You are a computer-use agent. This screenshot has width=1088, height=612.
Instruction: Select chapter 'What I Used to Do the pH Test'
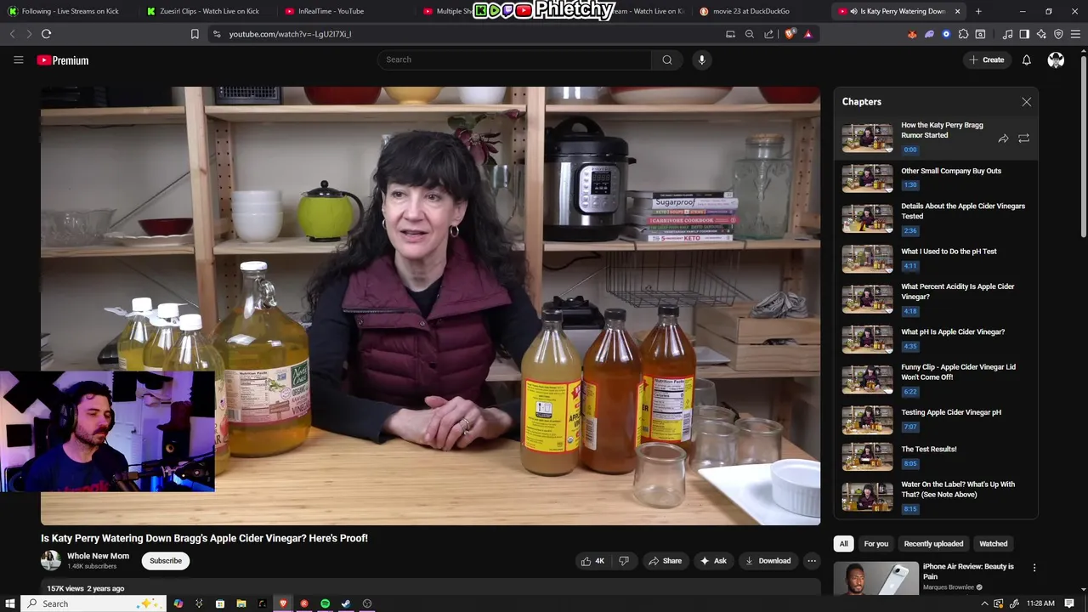(x=935, y=258)
